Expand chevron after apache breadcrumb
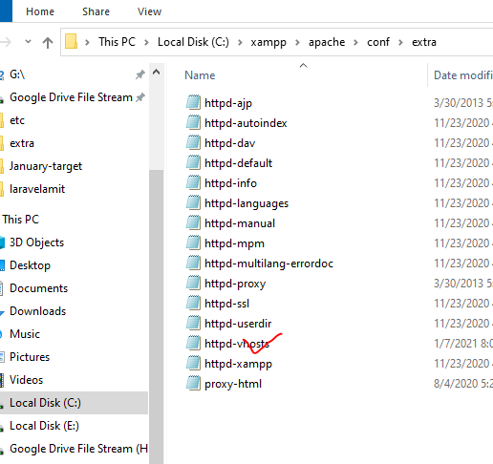 tap(355, 42)
